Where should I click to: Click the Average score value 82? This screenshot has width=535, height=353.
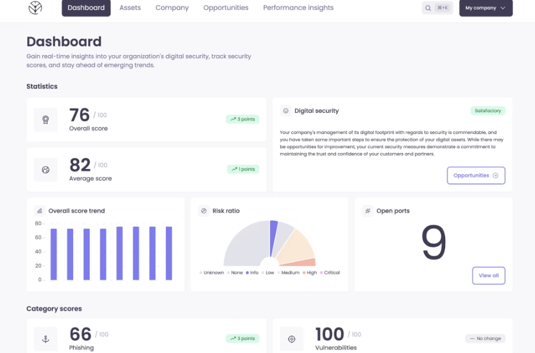(80, 165)
